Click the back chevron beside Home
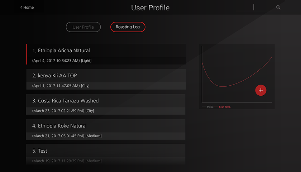301x172 pixels. tap(21, 8)
